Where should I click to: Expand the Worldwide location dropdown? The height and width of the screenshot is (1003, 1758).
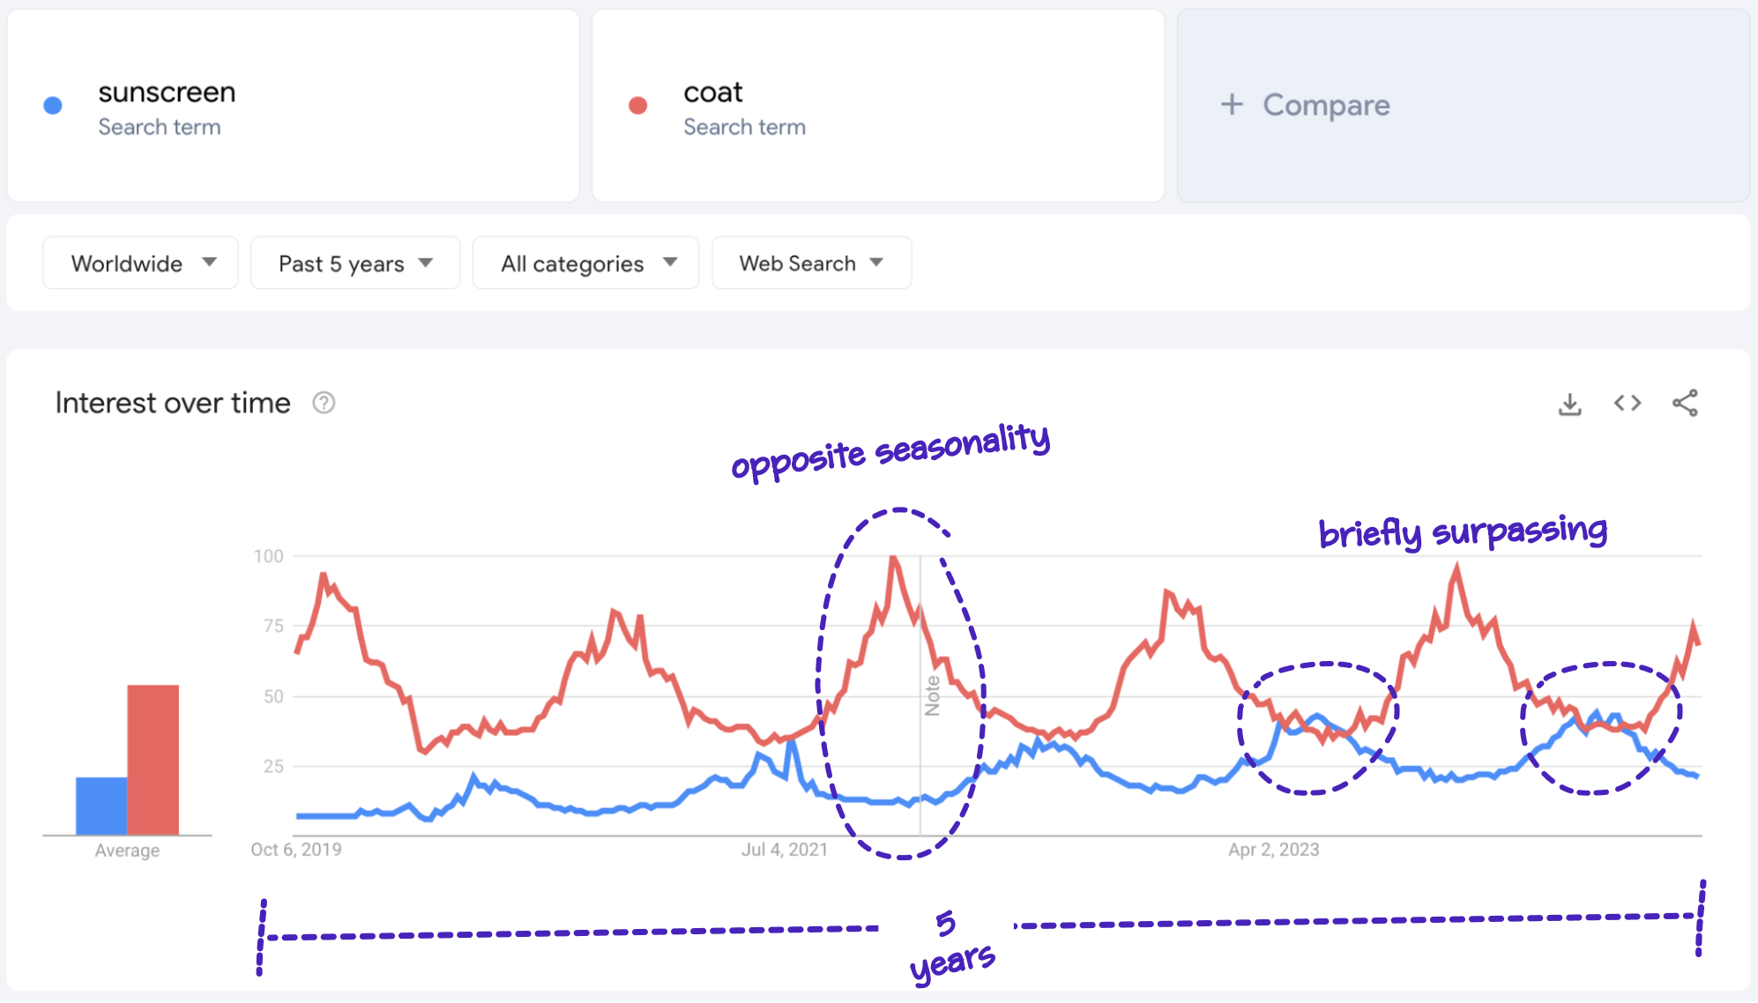tap(135, 264)
